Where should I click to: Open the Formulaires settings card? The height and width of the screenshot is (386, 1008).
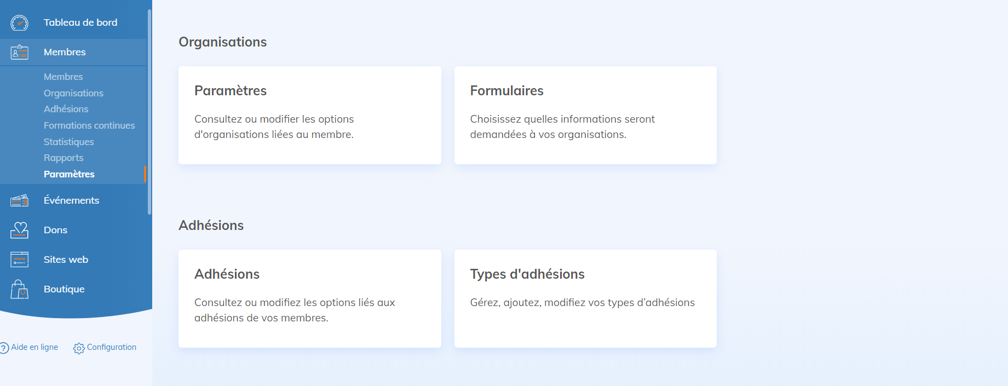585,115
